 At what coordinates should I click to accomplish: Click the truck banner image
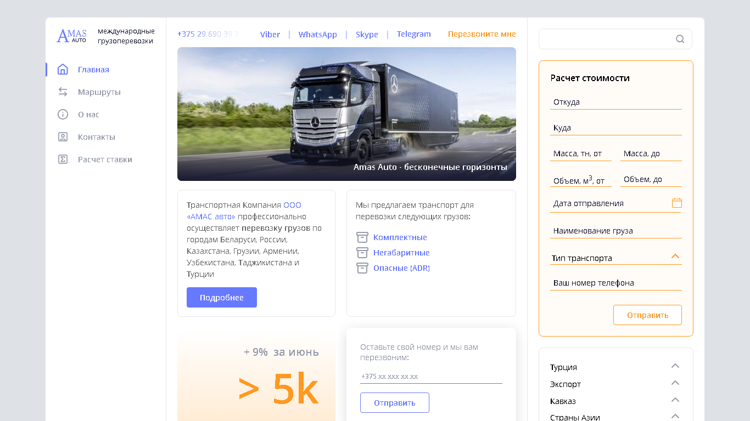coord(346,114)
